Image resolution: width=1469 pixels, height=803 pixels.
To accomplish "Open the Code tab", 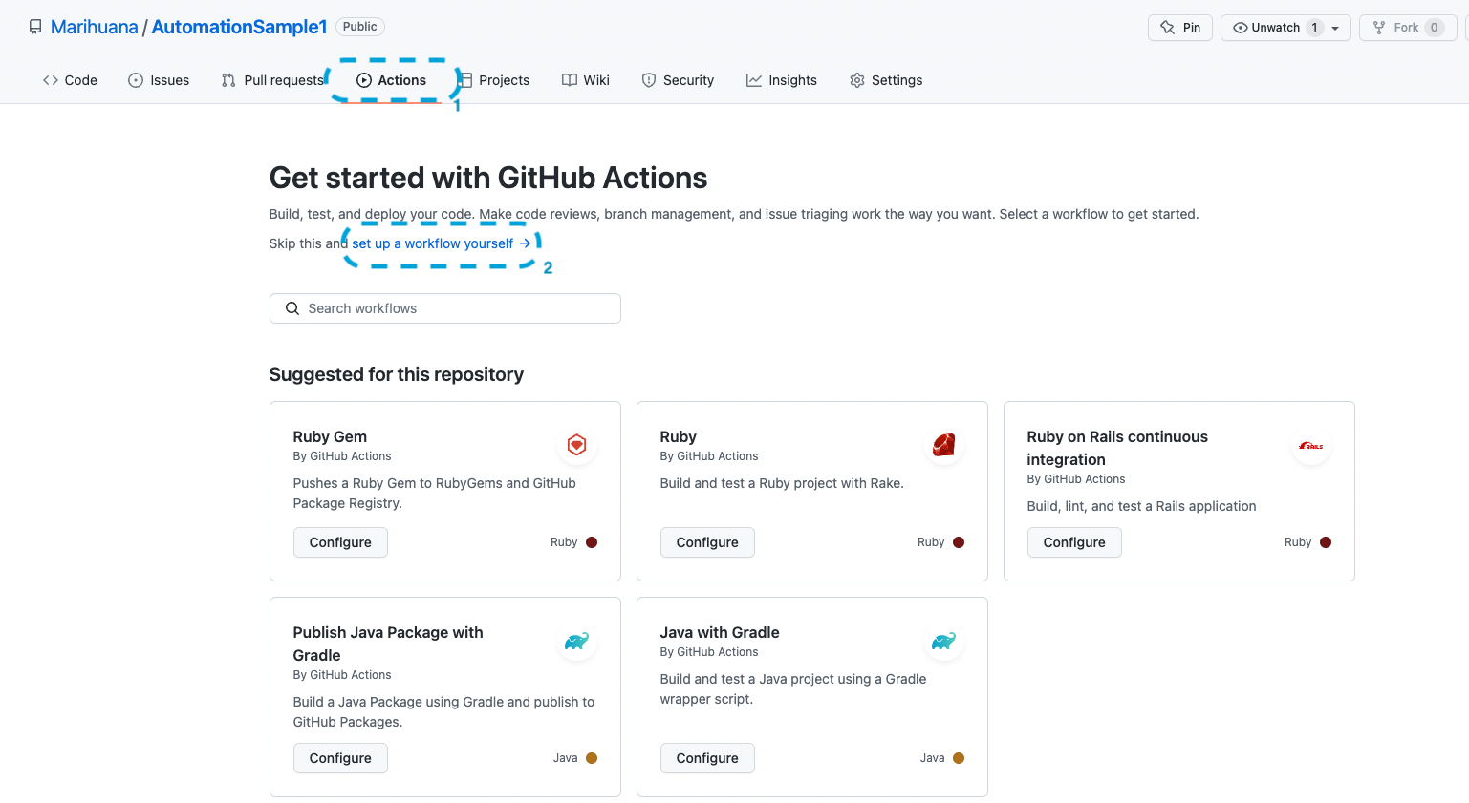I will [x=70, y=80].
